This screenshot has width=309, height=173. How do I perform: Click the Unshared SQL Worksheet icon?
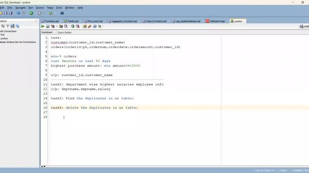(85, 26)
